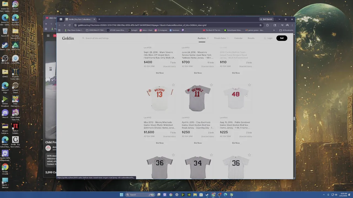The height and width of the screenshot is (198, 353).
Task: Star the Pablo Sandoval #48 jersey lot
Action: [x=249, y=85]
